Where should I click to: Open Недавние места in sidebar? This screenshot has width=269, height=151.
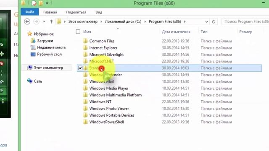pyautogui.click(x=51, y=47)
